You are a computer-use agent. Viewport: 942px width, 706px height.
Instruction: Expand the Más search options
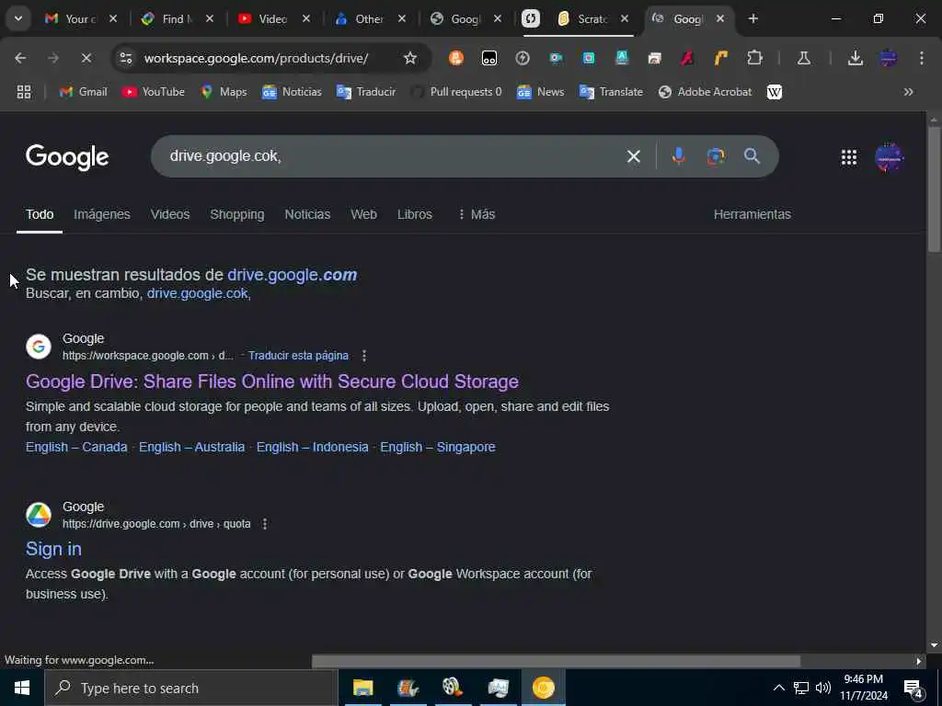[x=477, y=214]
